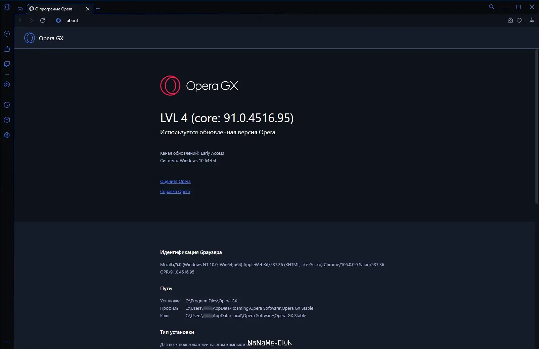Maximize the Opera GX window

[519, 7]
